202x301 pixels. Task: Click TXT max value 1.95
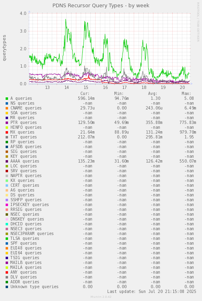pos(189,137)
